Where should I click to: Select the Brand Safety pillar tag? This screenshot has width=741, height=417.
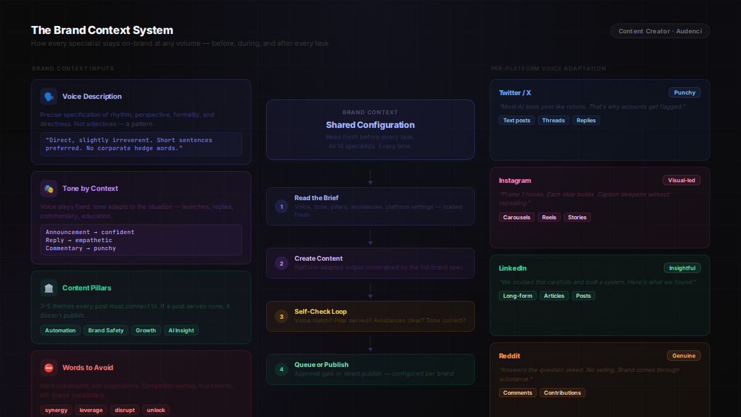point(106,331)
